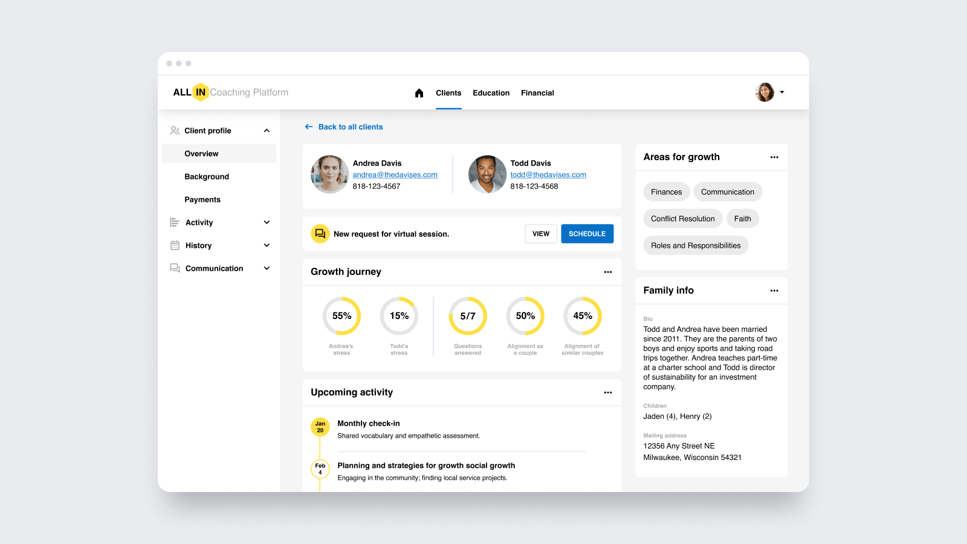The image size is (967, 544).
Task: Expand the Communication sidebar section
Action: (267, 268)
